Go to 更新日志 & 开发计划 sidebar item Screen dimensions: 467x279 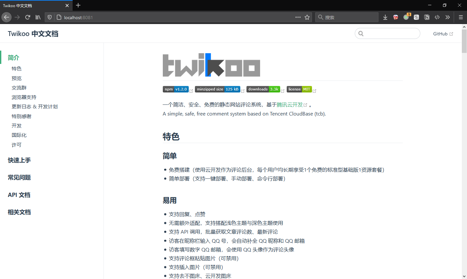point(35,107)
